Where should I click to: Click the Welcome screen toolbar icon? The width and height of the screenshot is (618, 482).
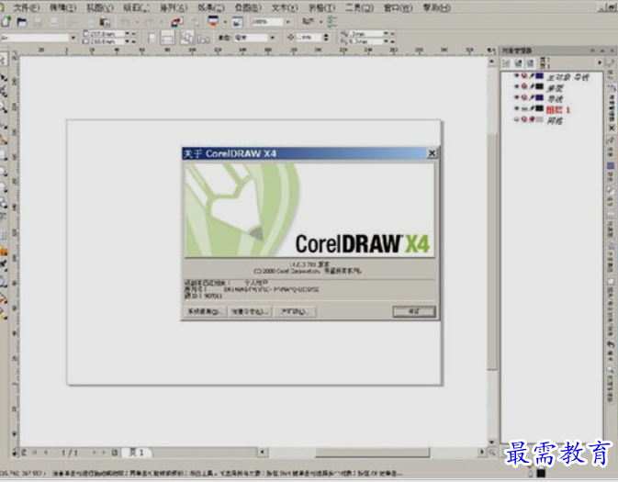[x=237, y=22]
